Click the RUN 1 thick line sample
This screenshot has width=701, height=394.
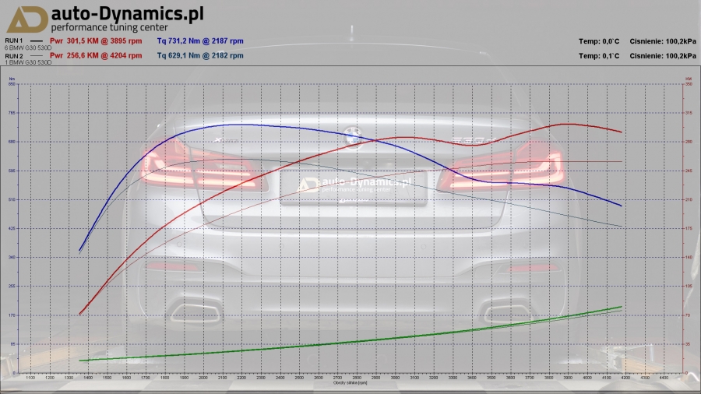click(36, 40)
